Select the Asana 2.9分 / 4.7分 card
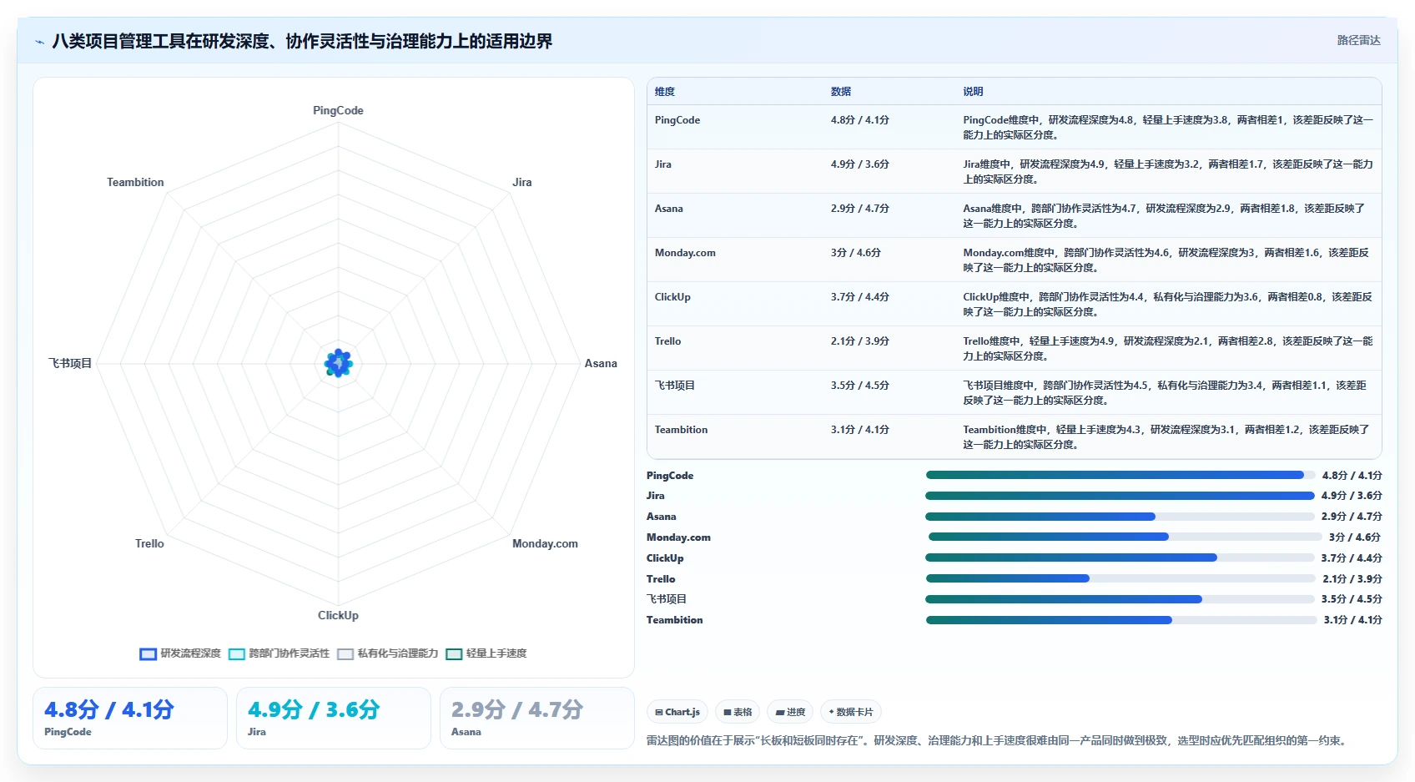 [x=537, y=719]
